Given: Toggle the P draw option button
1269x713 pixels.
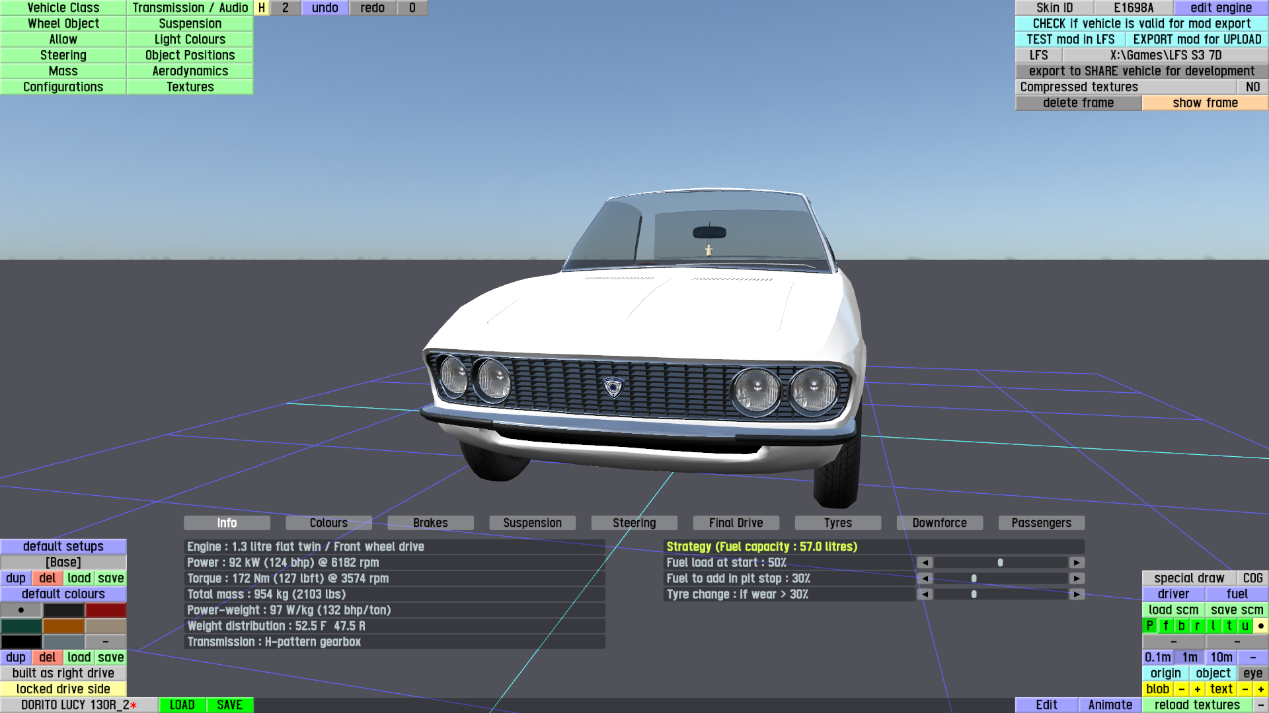Looking at the screenshot, I should (1149, 626).
